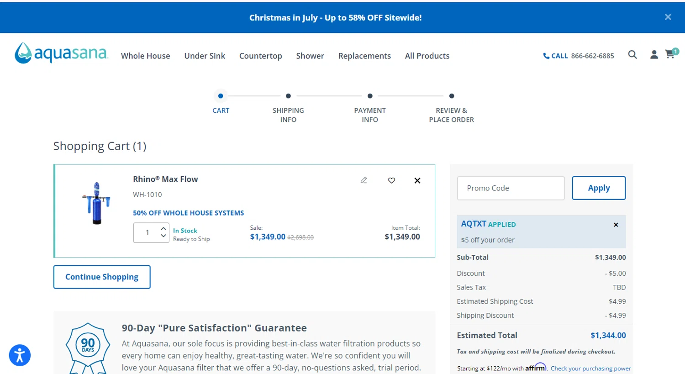Click the Estimated Shipping Cost label
Viewport: 685px width, 374px height.
[495, 301]
